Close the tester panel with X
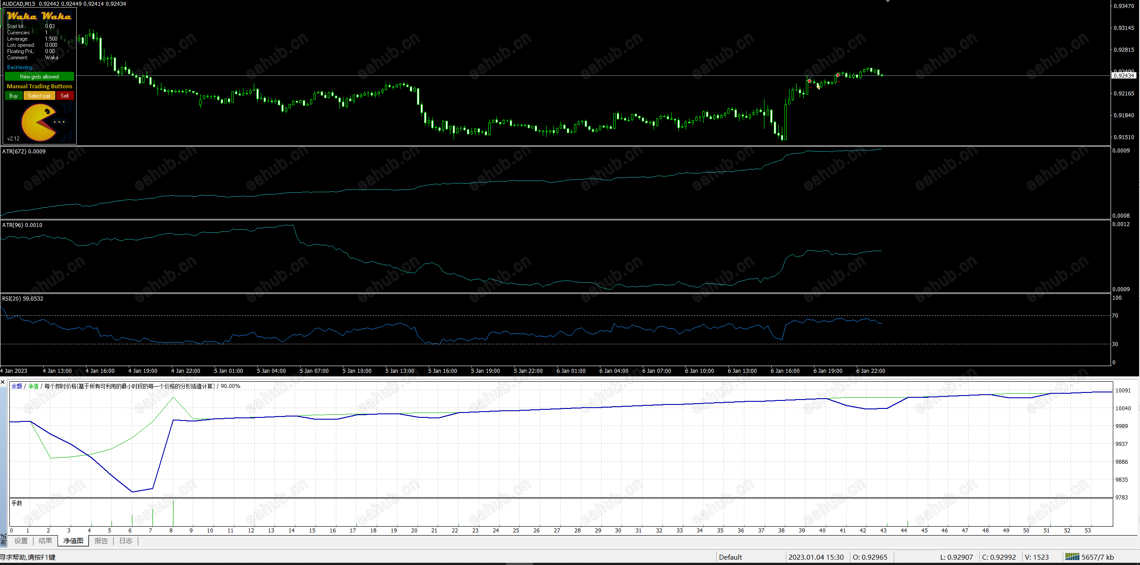The image size is (1140, 565). click(3, 382)
